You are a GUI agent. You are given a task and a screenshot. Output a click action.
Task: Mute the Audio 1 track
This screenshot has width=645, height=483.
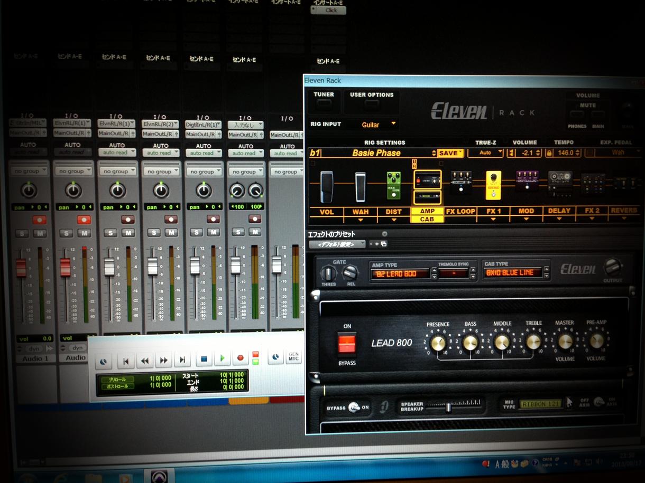tap(39, 233)
